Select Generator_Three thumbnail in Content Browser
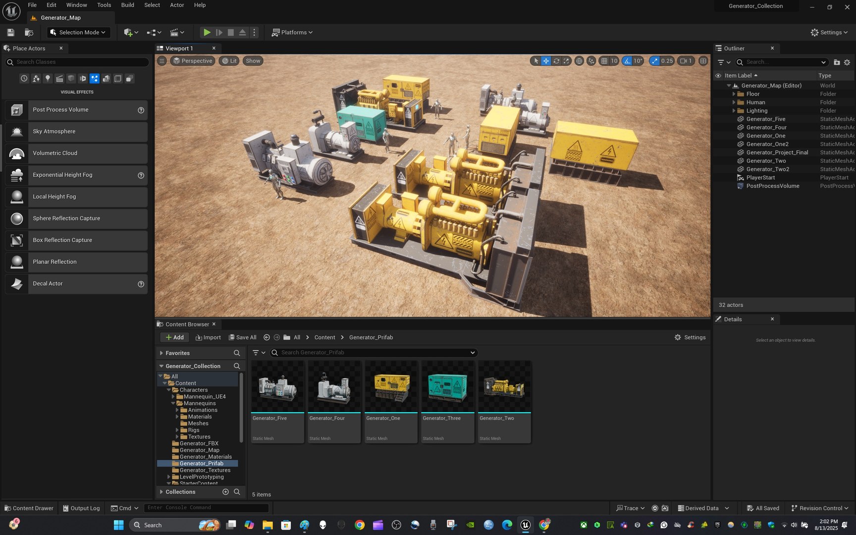Image resolution: width=856 pixels, height=535 pixels. click(448, 387)
